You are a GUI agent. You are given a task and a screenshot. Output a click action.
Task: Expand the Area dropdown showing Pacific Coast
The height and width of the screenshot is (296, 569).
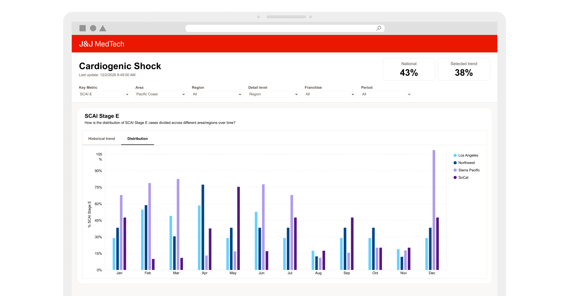pyautogui.click(x=161, y=94)
